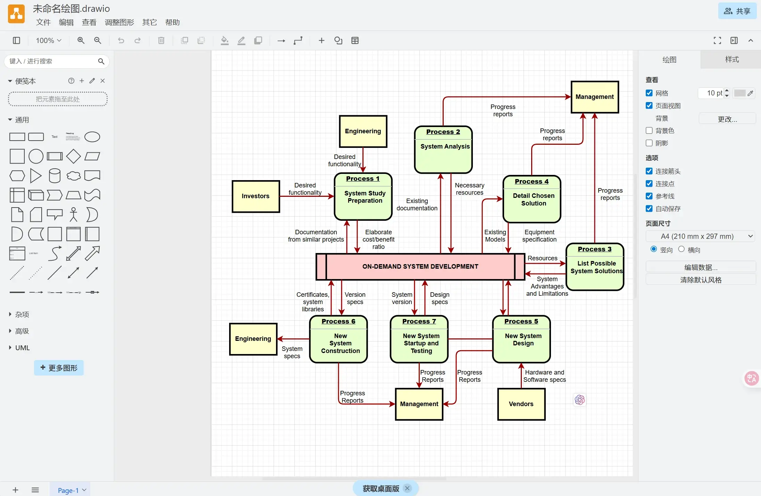The image size is (761, 496).
Task: Select the triangle shape in General palette
Action: (x=36, y=176)
